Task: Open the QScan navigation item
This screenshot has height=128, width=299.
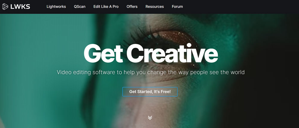Action: pos(80,7)
